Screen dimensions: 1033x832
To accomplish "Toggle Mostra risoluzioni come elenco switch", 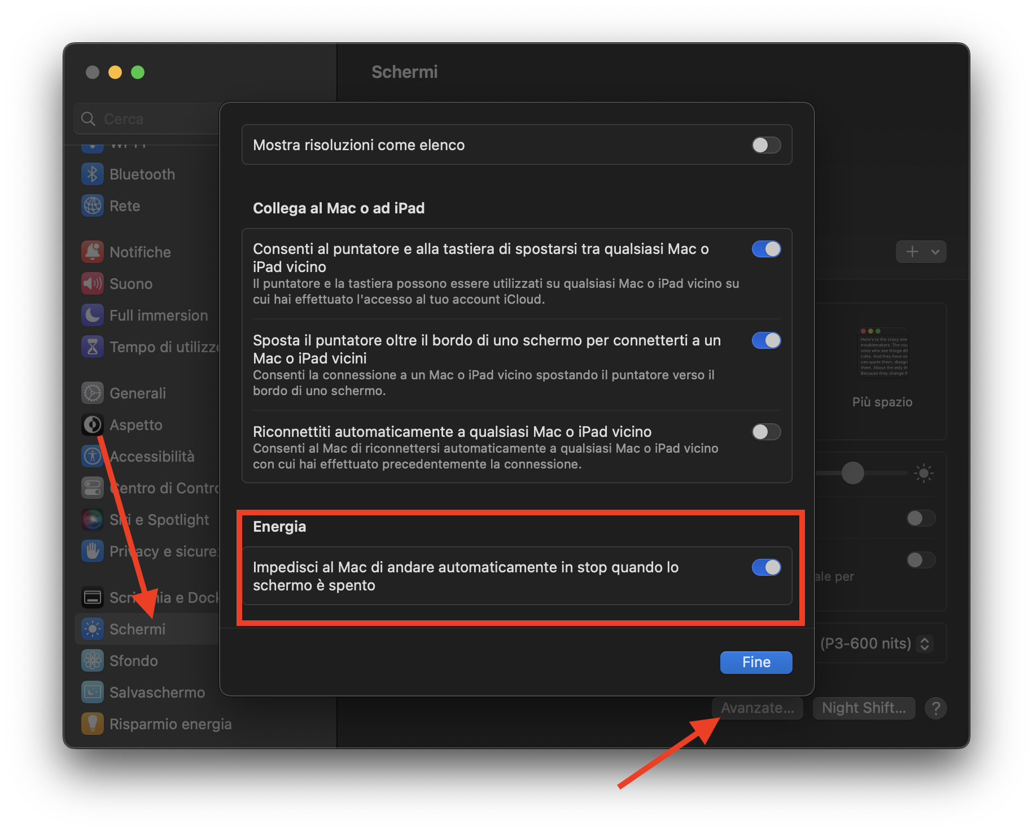I will 767,145.
